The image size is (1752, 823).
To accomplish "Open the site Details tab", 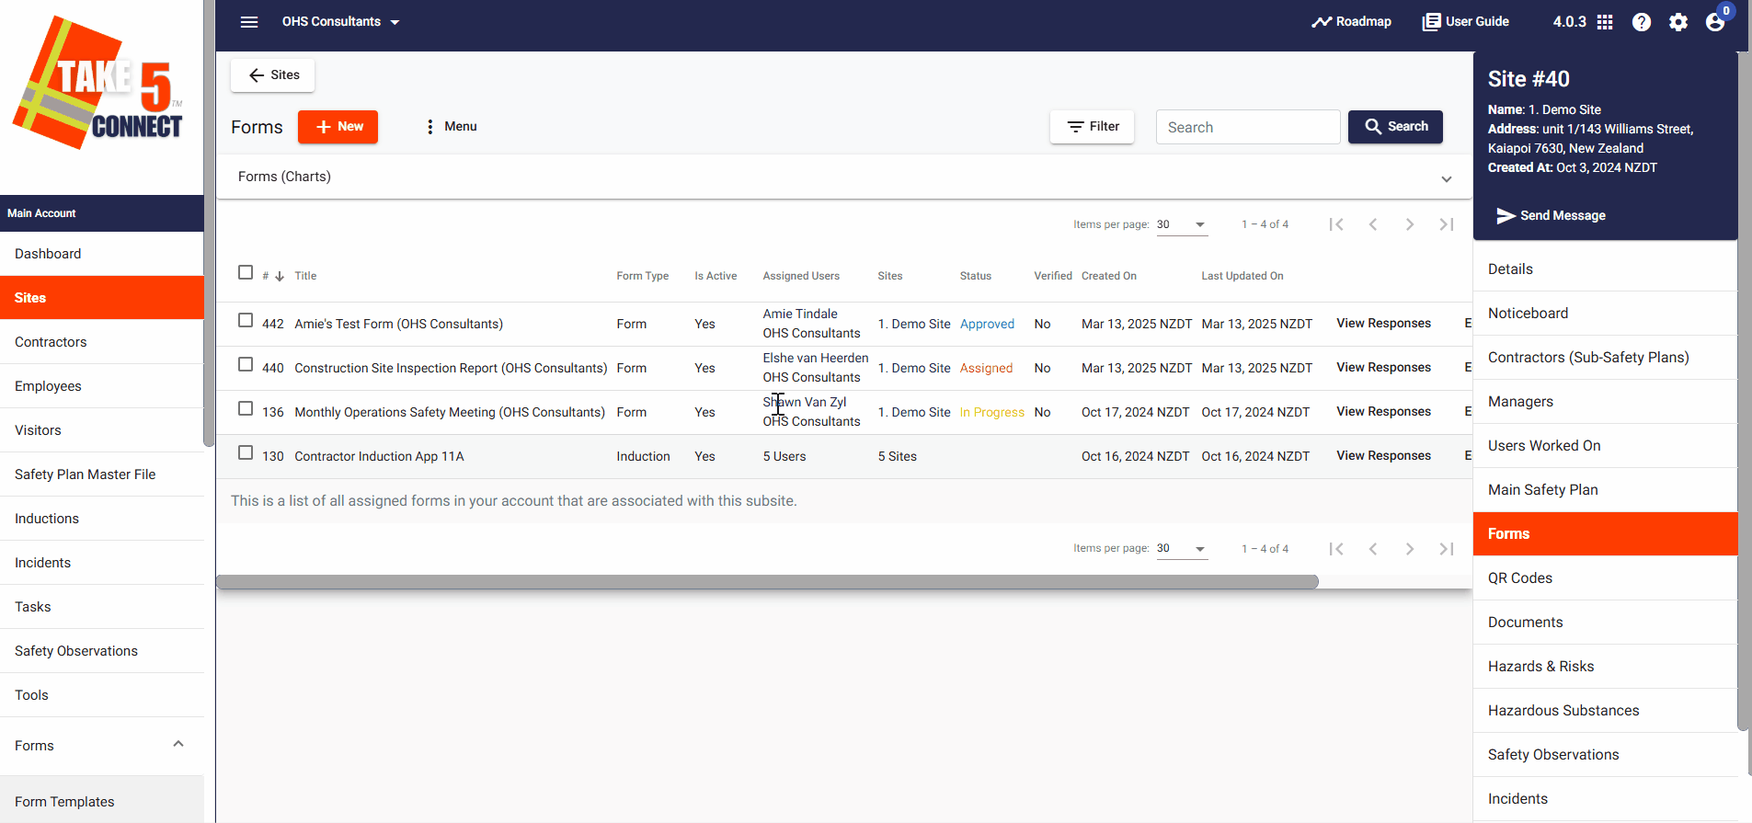I will coord(1605,269).
